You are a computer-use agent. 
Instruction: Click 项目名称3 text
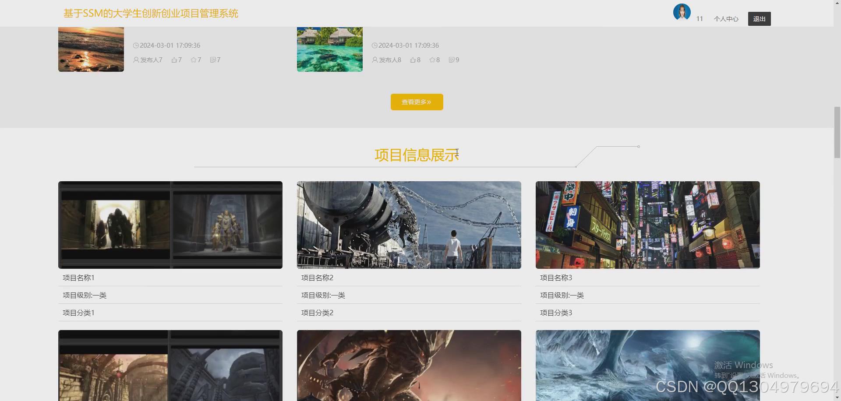pos(556,278)
